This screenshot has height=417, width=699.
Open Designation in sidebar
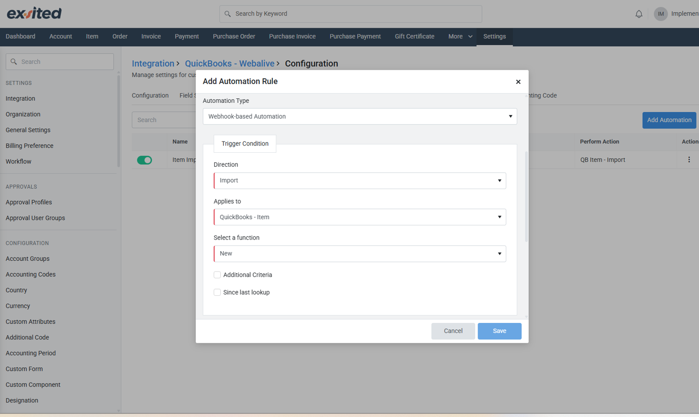point(22,401)
